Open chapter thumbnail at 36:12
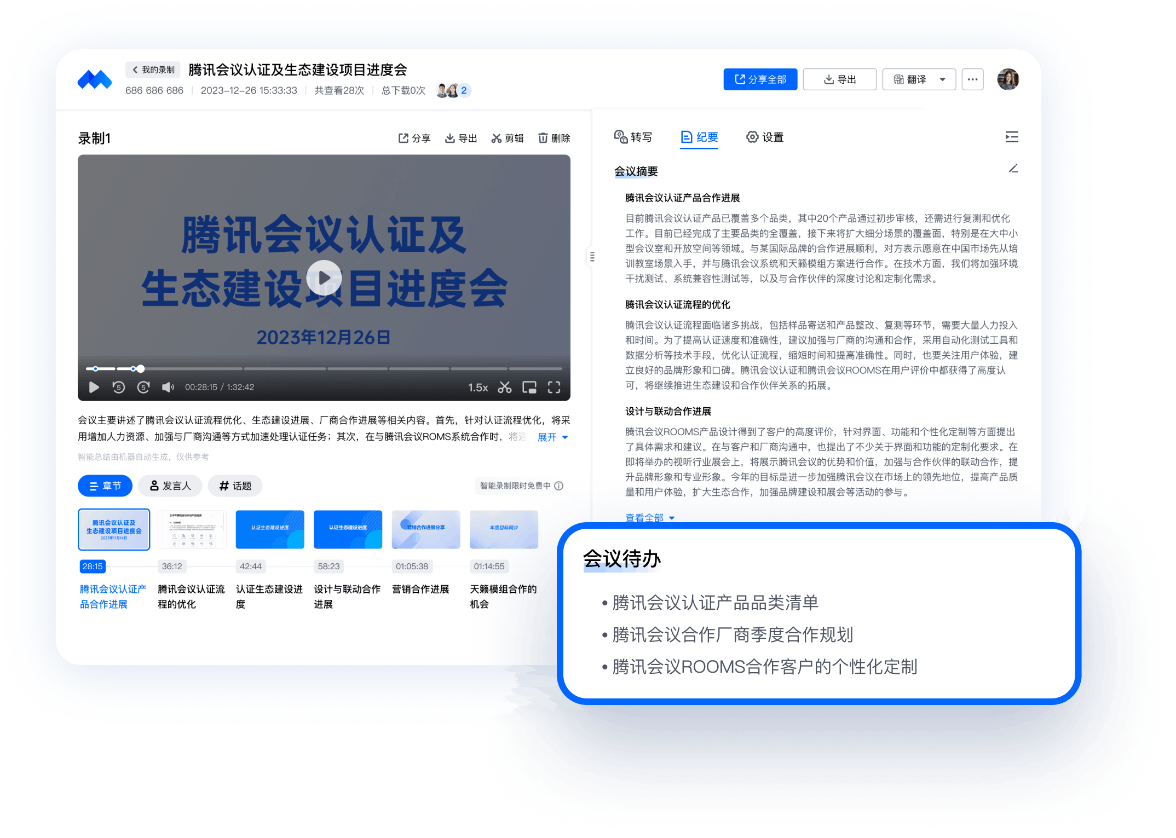 192,529
